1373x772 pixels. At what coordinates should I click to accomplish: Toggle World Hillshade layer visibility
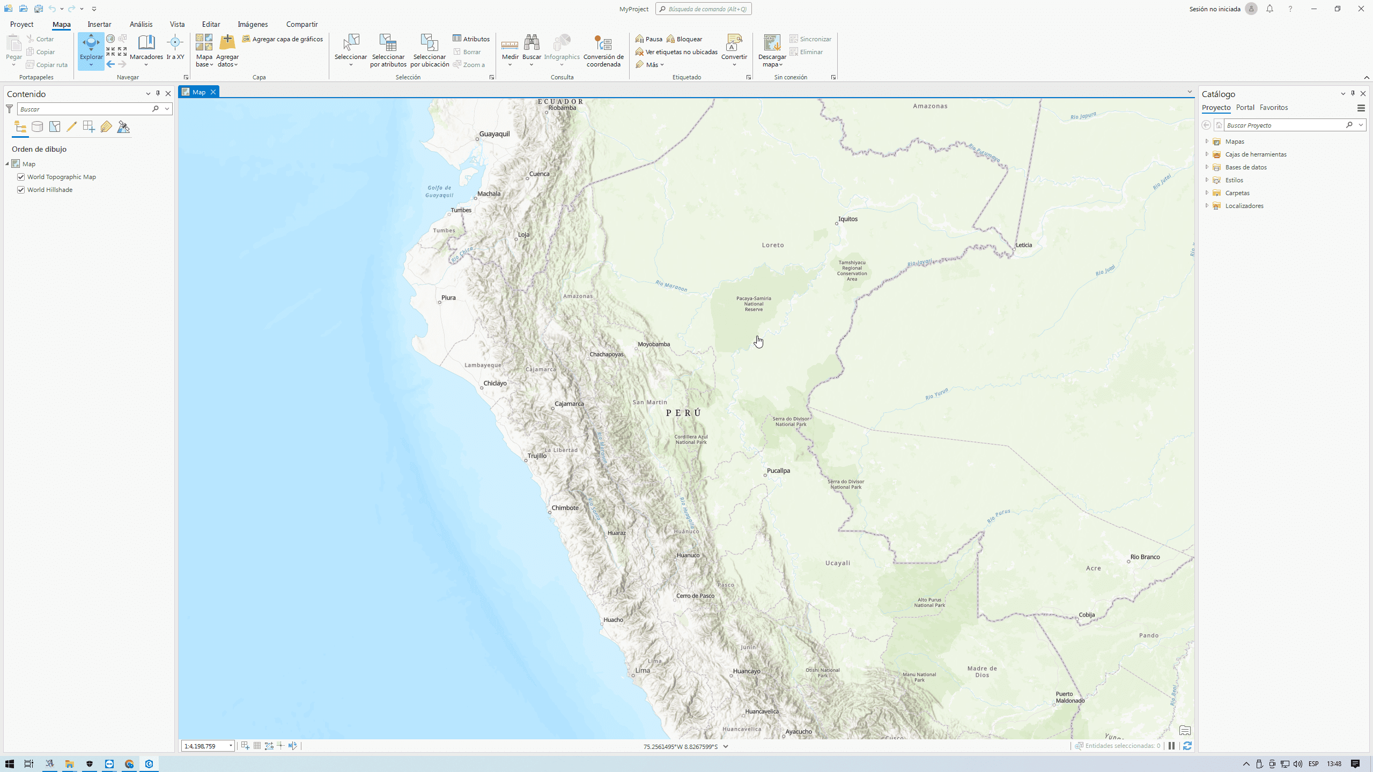tap(21, 190)
